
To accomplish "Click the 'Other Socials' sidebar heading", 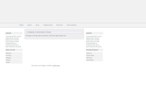I will click(14, 50).
